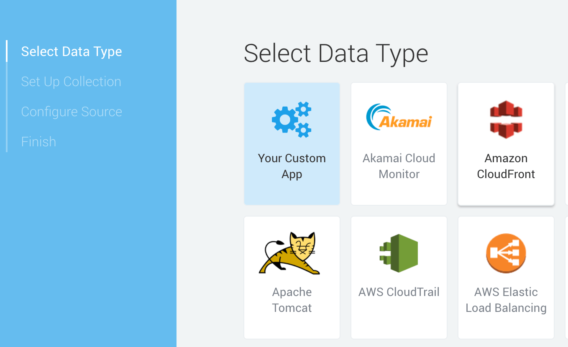Choose the "Amazon CloudFront" card label
The image size is (568, 347).
(506, 166)
